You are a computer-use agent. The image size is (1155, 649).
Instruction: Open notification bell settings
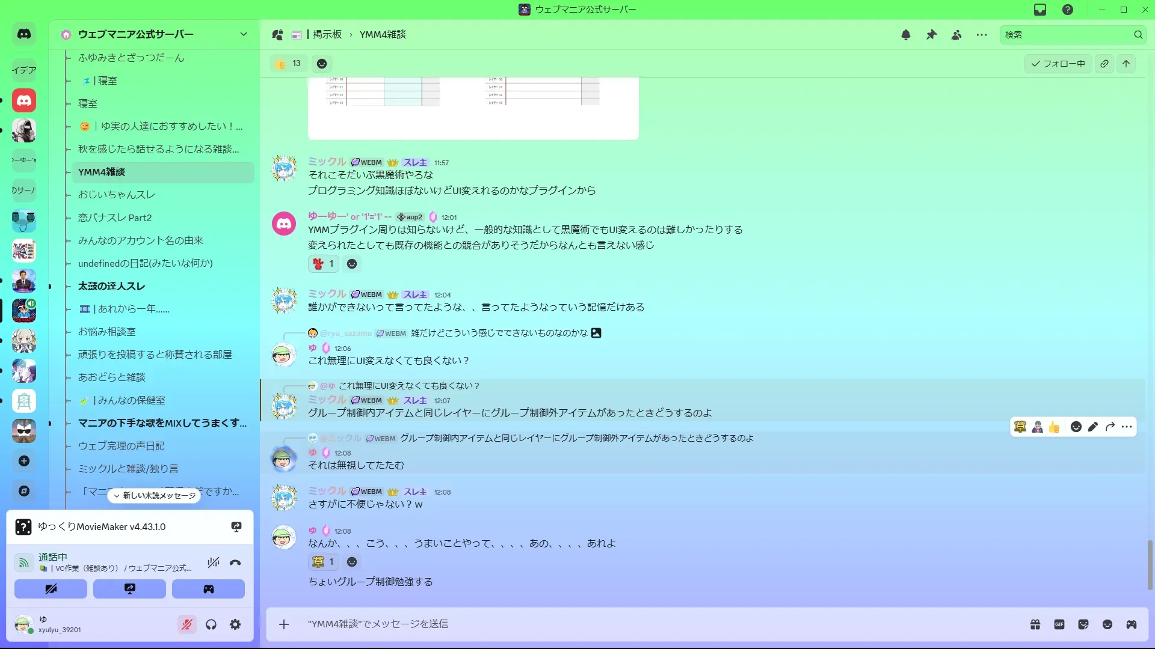905,35
